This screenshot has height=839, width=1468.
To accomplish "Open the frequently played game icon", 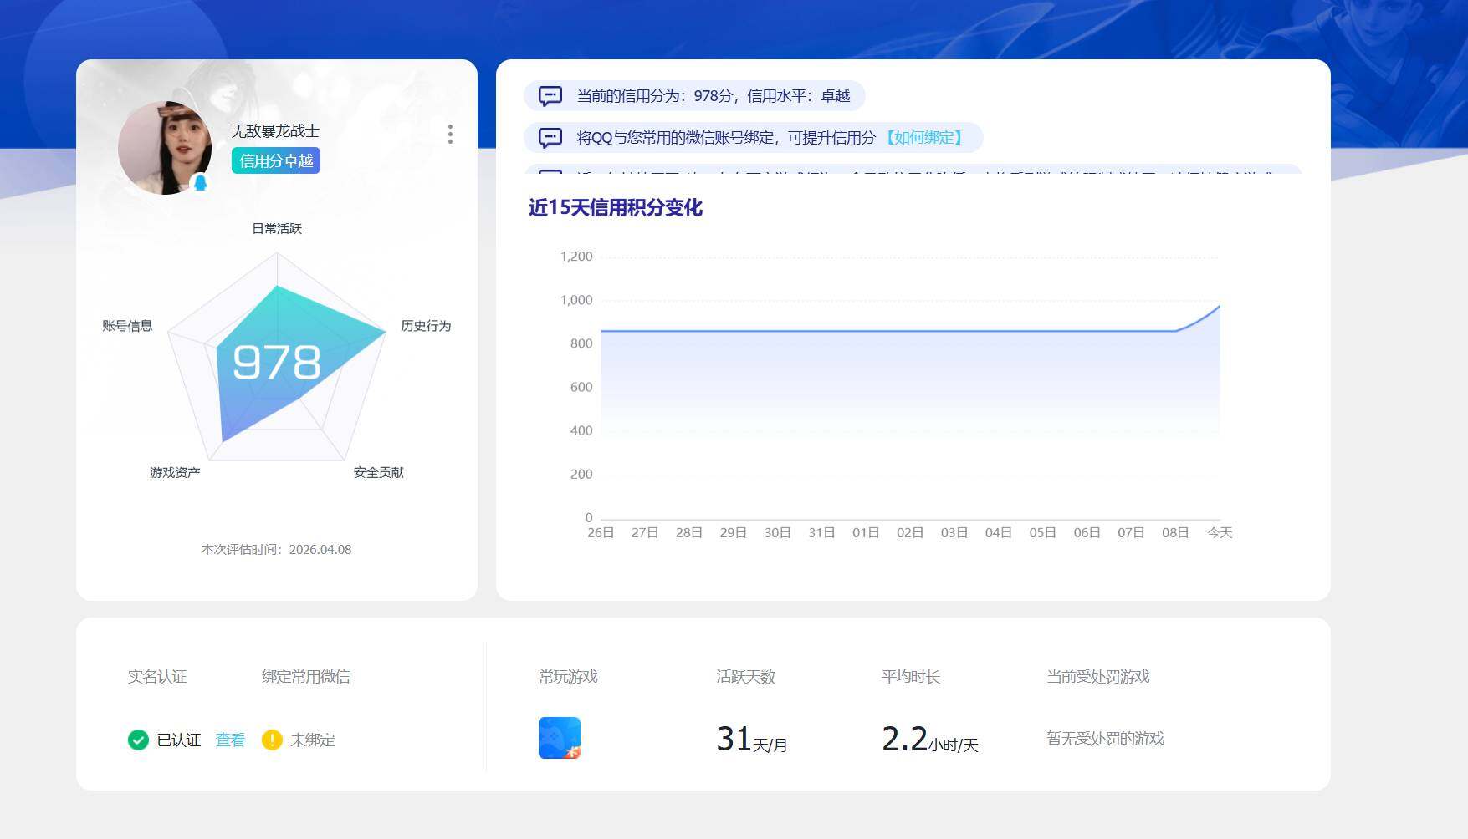I will pyautogui.click(x=560, y=738).
